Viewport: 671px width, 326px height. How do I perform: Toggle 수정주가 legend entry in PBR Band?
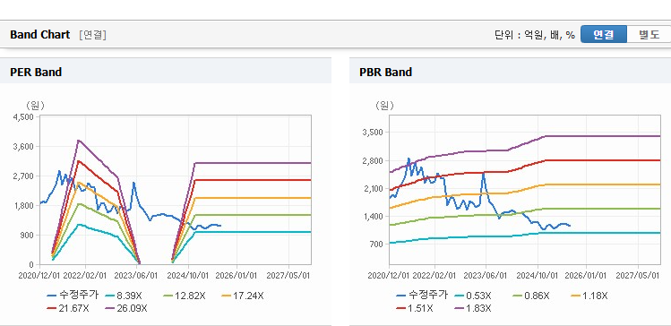422,295
